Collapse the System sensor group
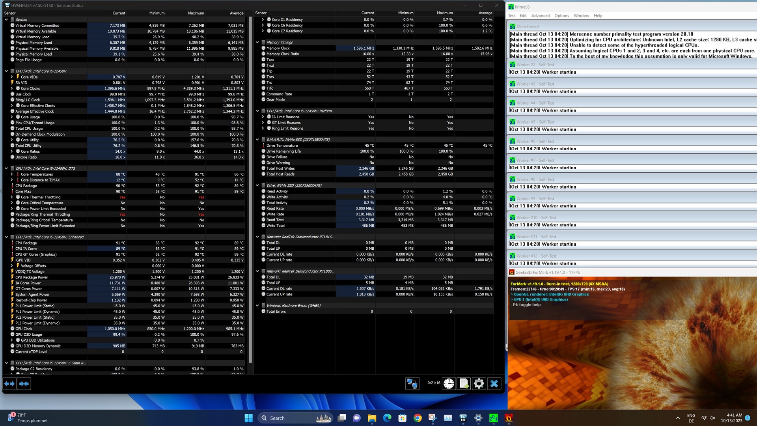The height and width of the screenshot is (426, 757). (x=6, y=19)
